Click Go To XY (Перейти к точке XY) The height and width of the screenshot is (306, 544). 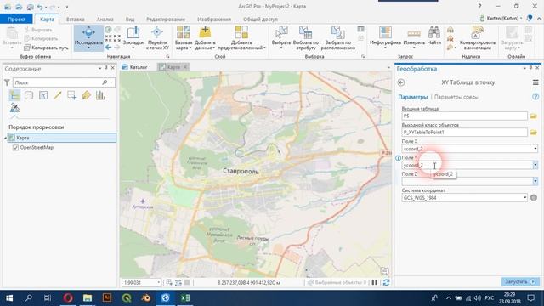pyautogui.click(x=157, y=37)
